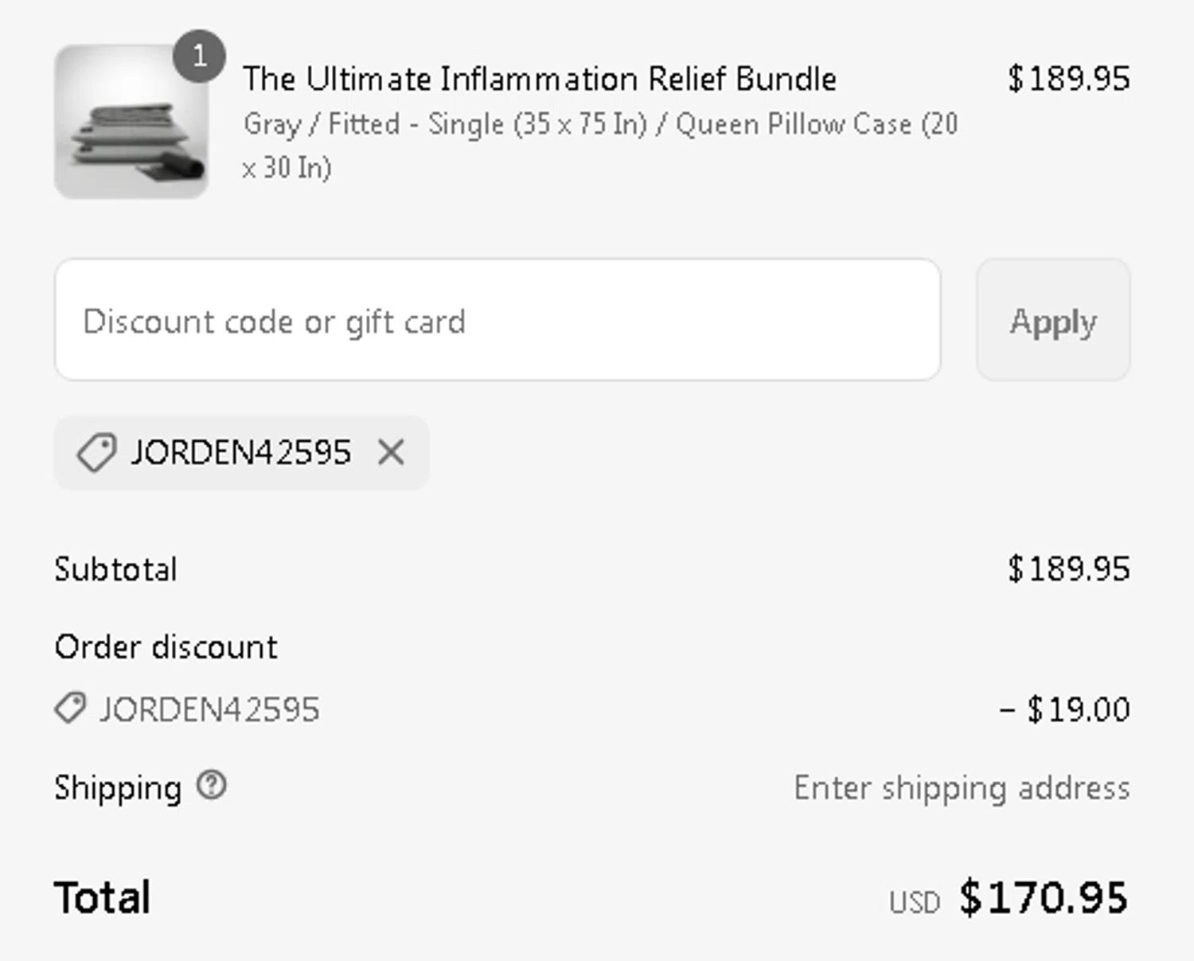Viewport: 1194px width, 961px height.
Task: Click the discount code input field
Action: pos(497,320)
